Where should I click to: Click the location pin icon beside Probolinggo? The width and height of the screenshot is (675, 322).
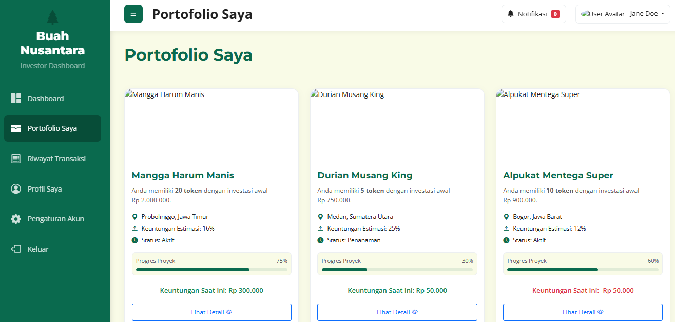[135, 217]
